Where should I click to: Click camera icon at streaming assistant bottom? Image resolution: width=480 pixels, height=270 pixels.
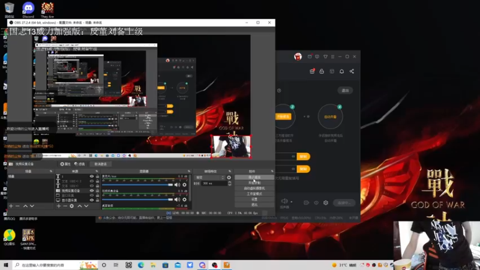point(306,203)
